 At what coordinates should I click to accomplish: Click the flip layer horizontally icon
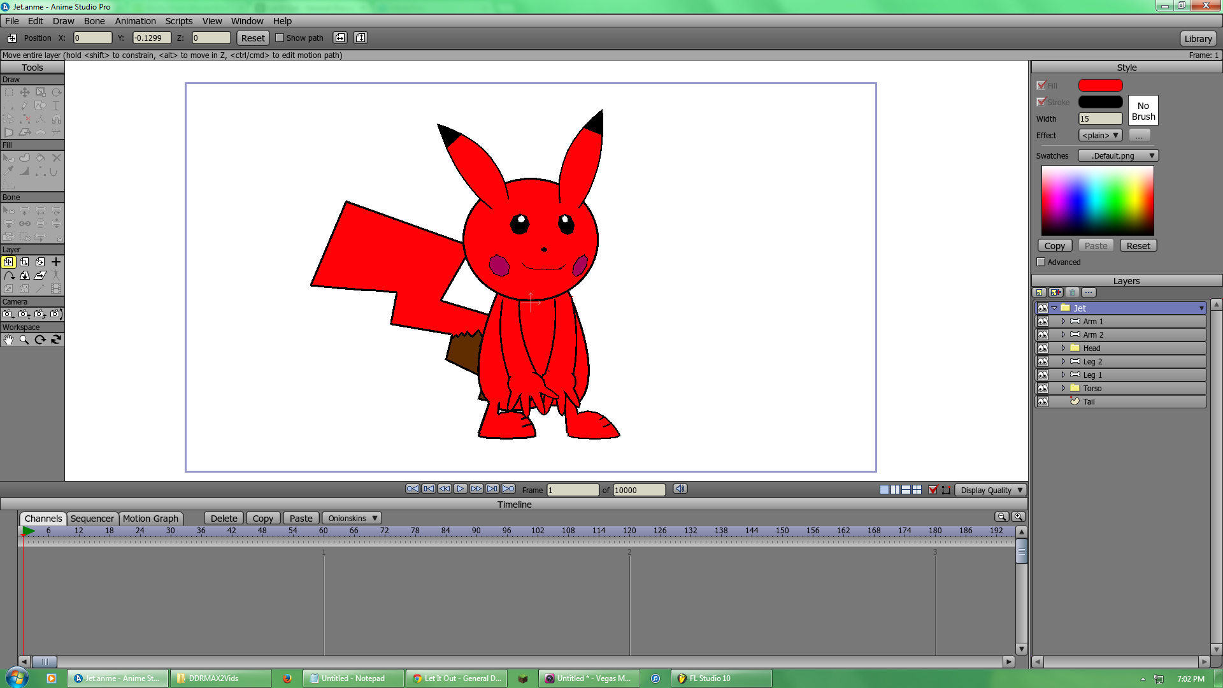point(340,38)
